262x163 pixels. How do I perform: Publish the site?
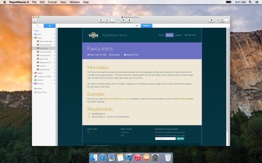[221, 20]
